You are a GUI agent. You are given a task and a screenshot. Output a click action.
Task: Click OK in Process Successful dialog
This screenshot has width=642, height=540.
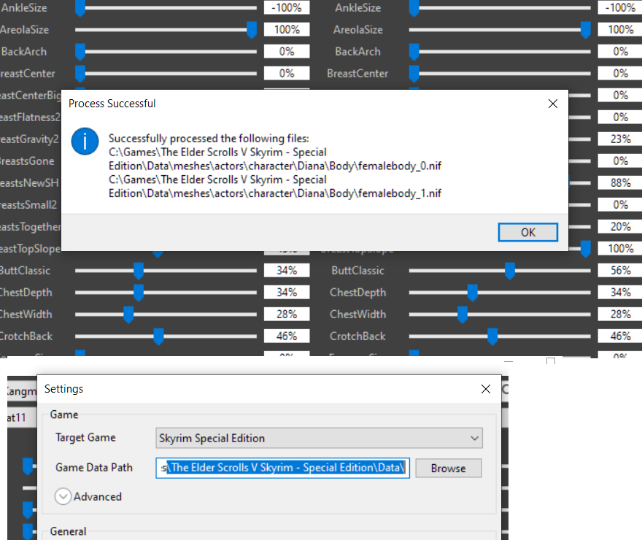click(527, 232)
